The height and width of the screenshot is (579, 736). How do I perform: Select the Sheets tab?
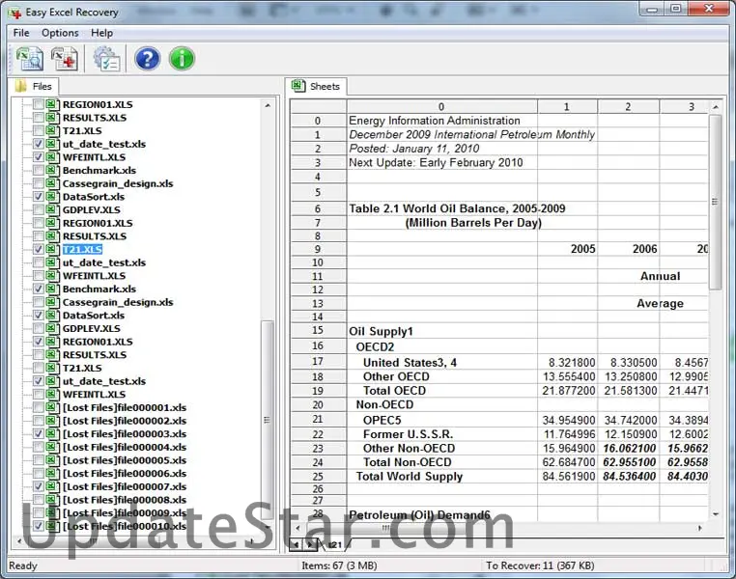(x=316, y=86)
